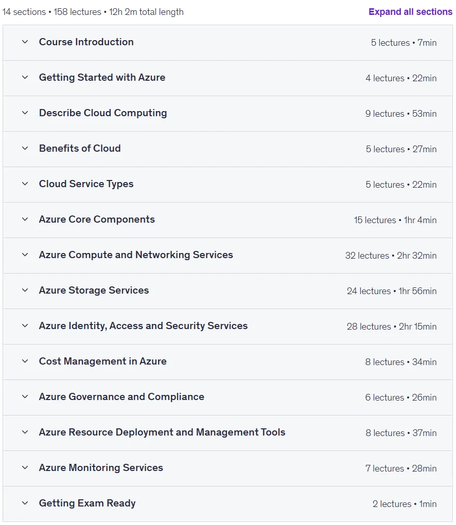Click '2 lectures • 1min' text
The width and height of the screenshot is (456, 525).
point(405,504)
